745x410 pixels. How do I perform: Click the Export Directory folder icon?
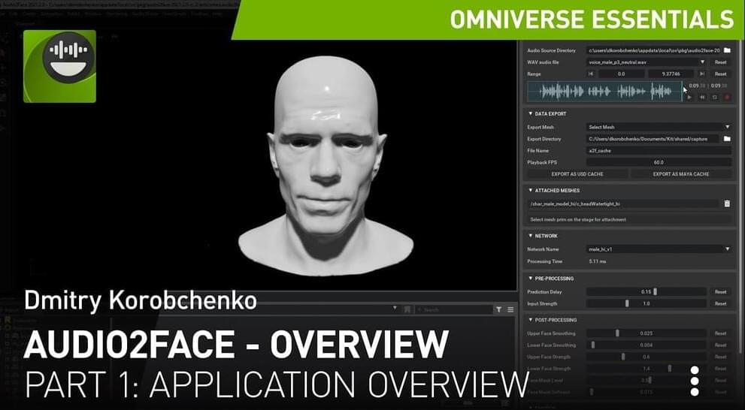tap(727, 139)
